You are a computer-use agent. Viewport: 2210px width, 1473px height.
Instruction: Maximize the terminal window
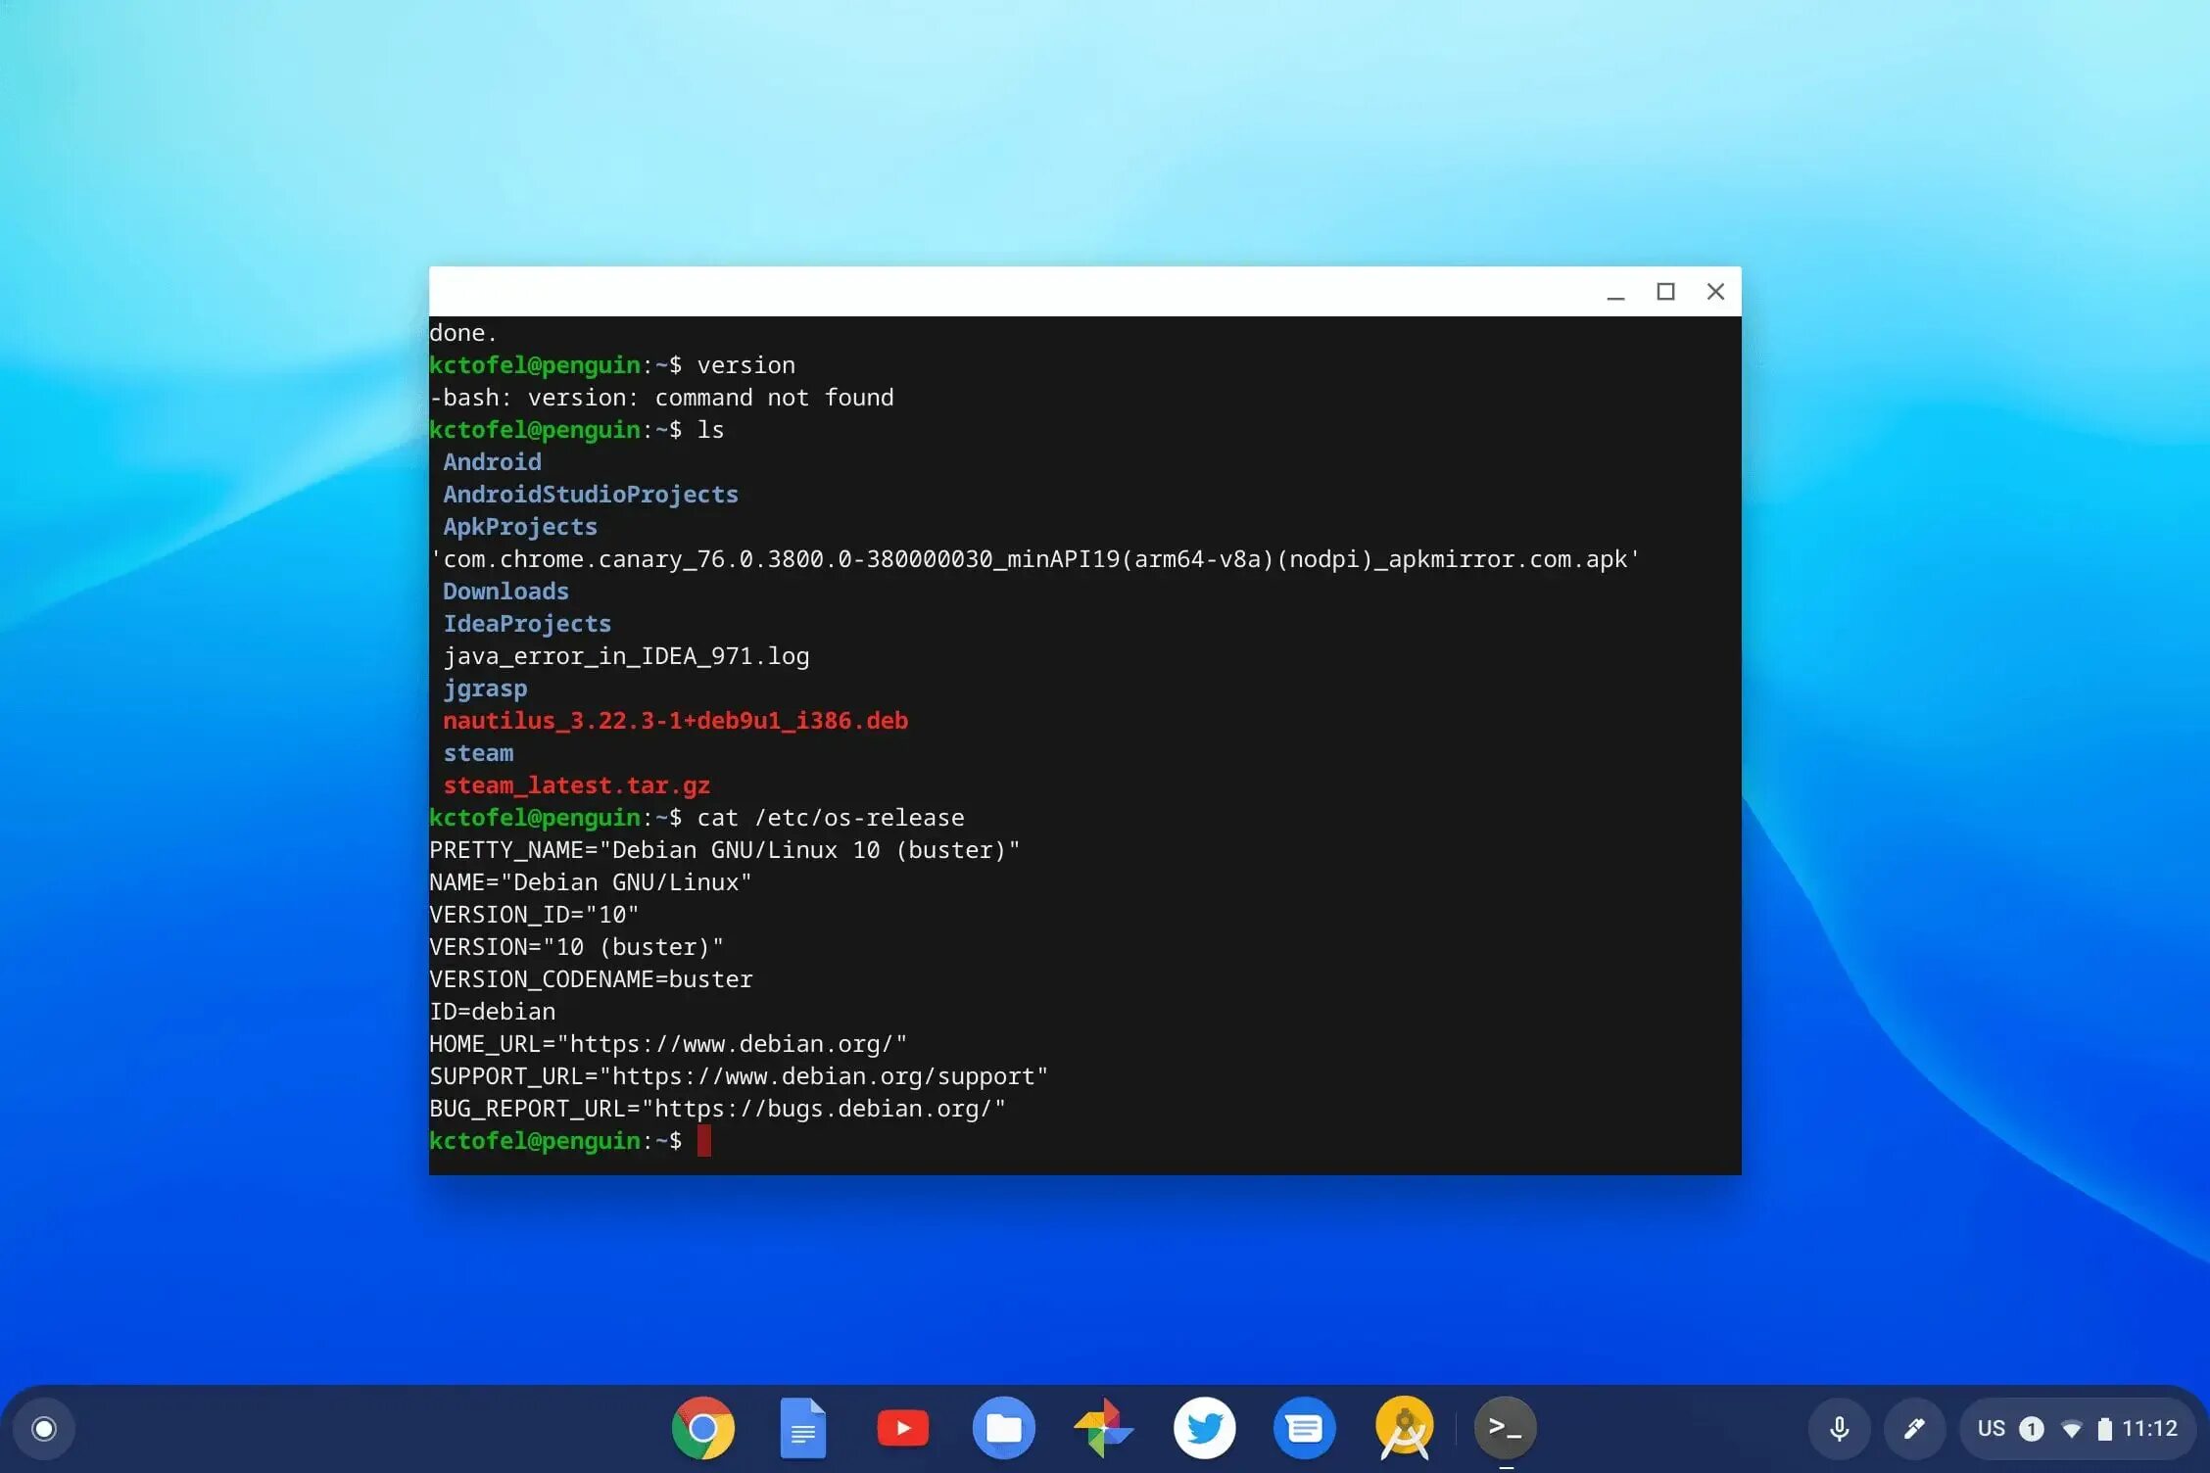coord(1665,292)
